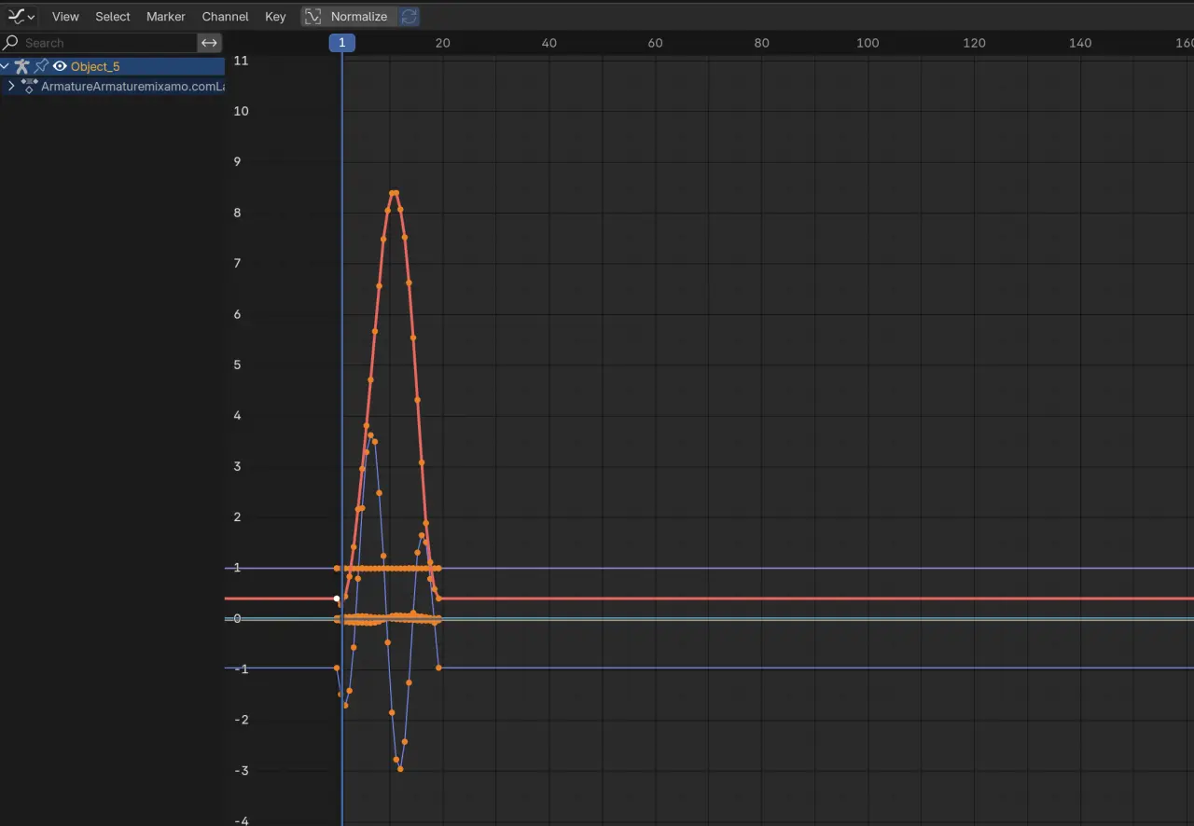Click frame 120 on the timeline ruler
Image resolution: width=1194 pixels, height=826 pixels.
[975, 43]
